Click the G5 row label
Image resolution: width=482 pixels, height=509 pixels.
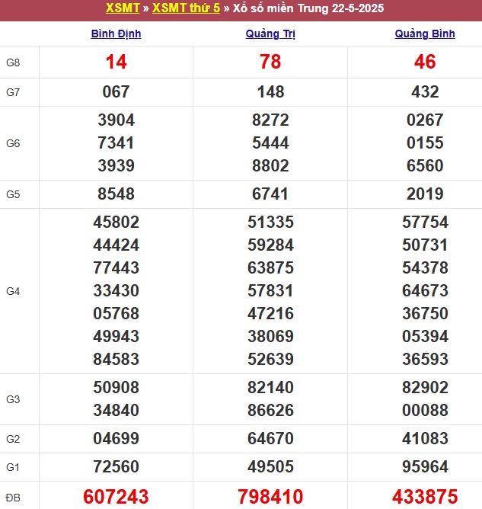pos(13,194)
